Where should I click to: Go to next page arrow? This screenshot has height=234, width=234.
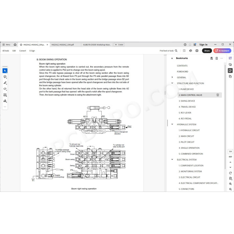click(230, 167)
